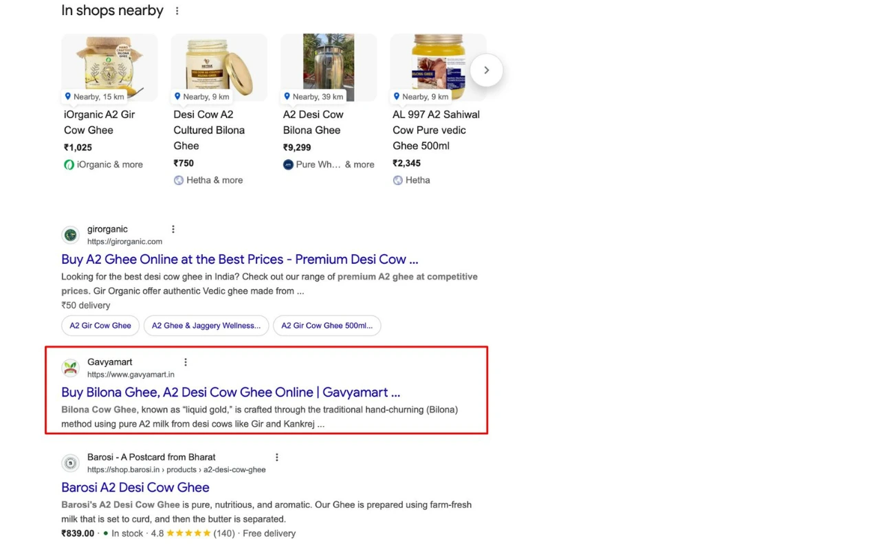This screenshot has height=547, width=880.
Task: Open the 'Barosi A2 Desi Cow Ghee' link
Action: point(135,487)
